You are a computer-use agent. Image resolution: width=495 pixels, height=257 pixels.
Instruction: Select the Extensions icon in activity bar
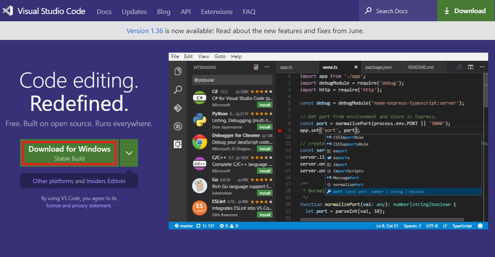pyautogui.click(x=178, y=144)
